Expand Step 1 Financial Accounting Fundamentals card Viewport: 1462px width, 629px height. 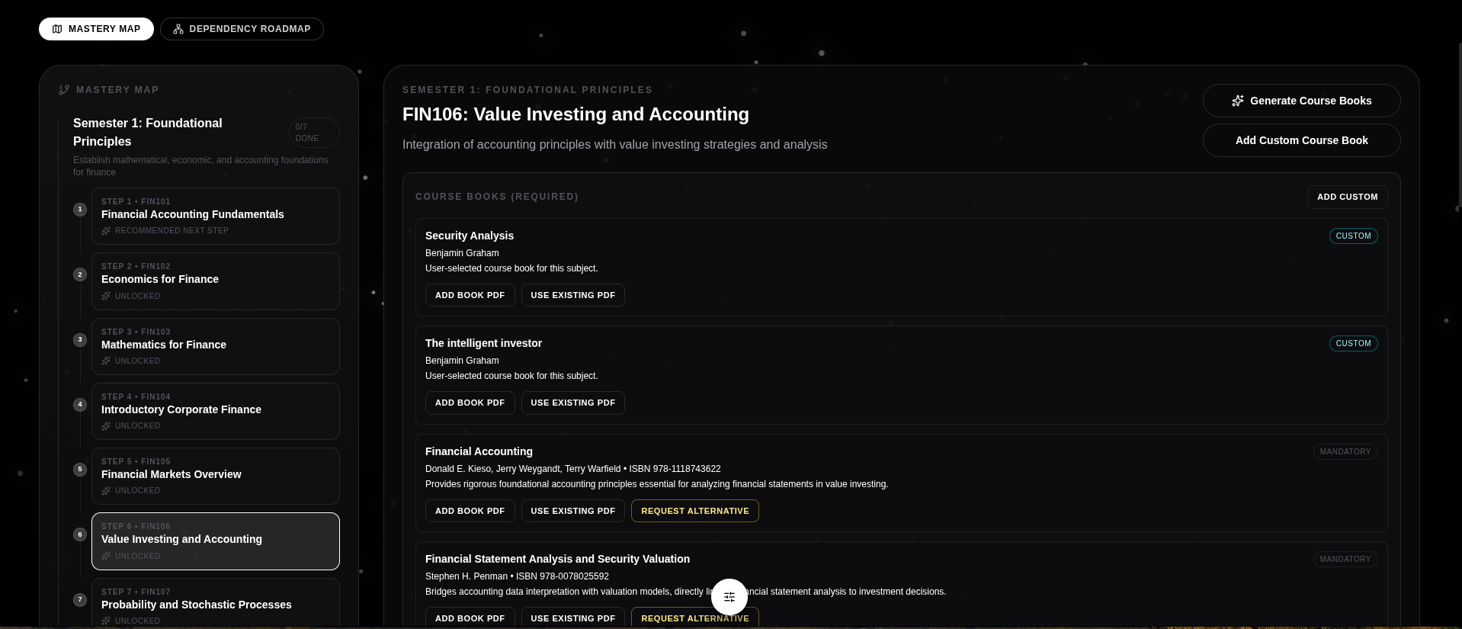(216, 216)
